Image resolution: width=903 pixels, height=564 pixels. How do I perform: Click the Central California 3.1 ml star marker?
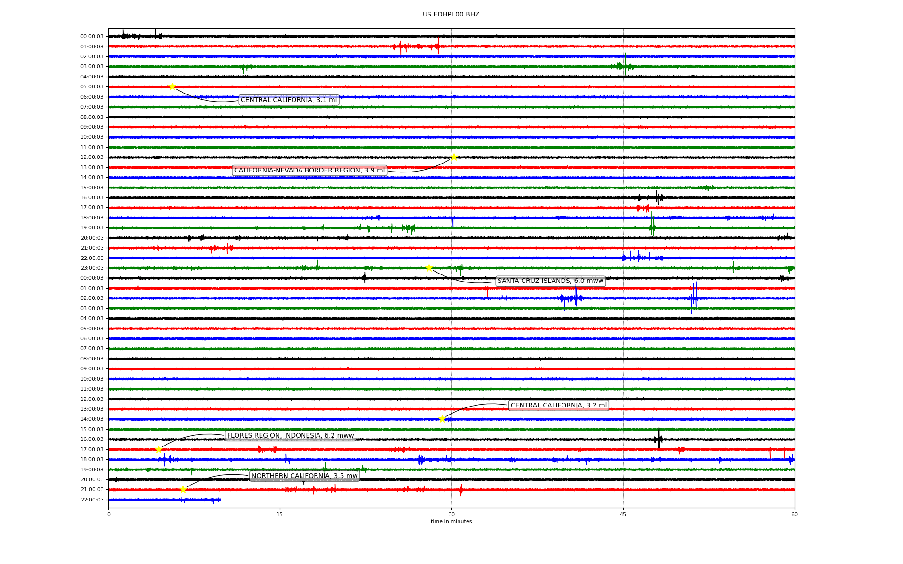(x=172, y=86)
